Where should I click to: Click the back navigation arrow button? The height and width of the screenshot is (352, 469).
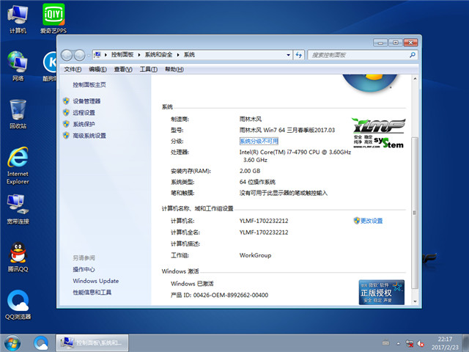[x=68, y=55]
